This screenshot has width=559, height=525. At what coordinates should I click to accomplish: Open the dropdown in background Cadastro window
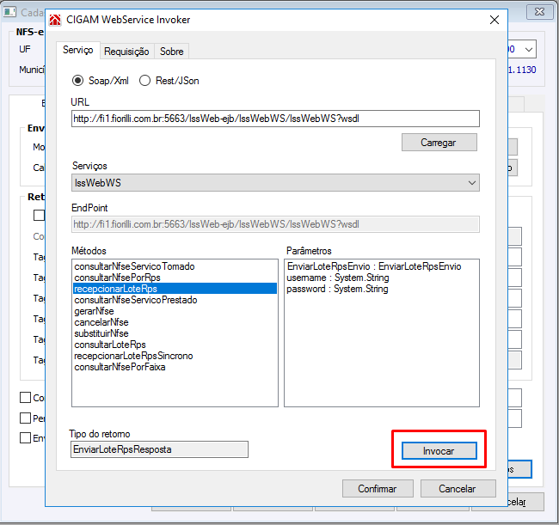529,50
